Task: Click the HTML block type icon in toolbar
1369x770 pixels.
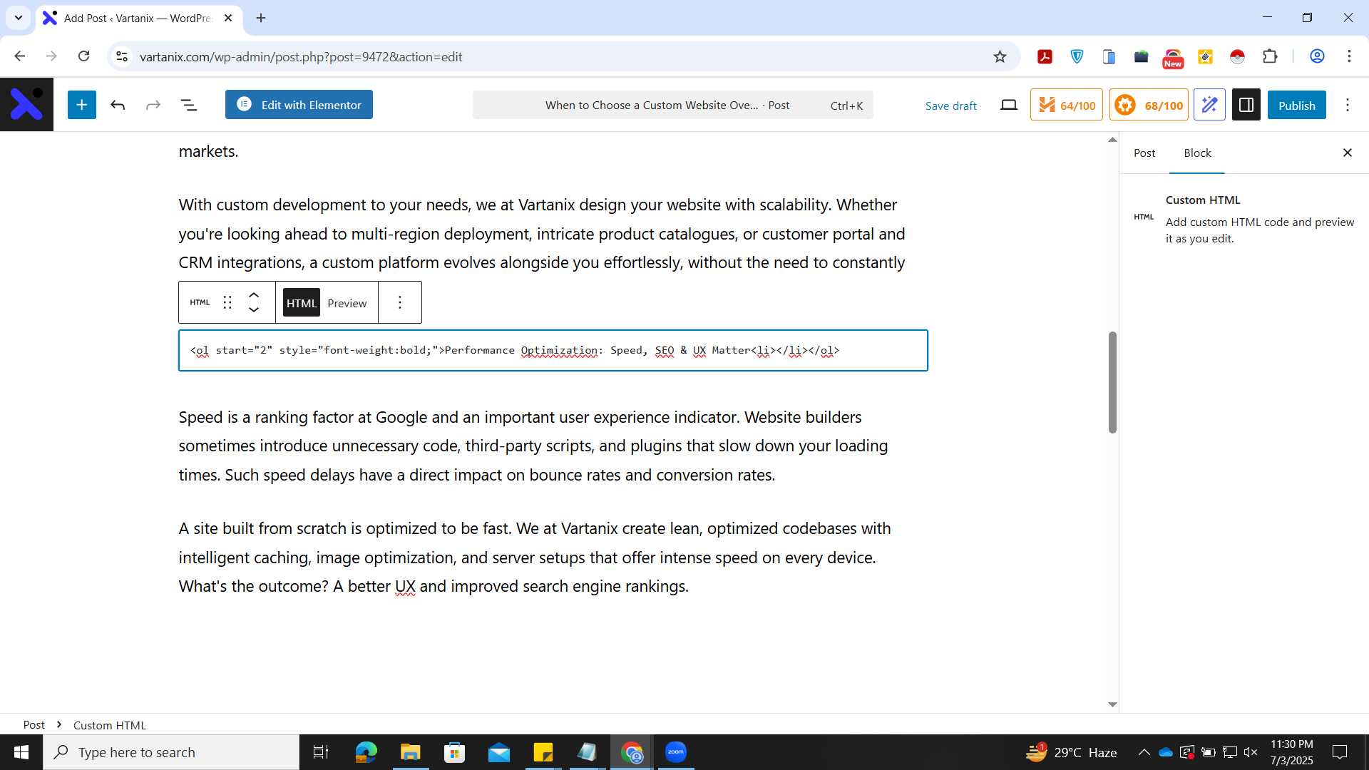Action: [200, 302]
